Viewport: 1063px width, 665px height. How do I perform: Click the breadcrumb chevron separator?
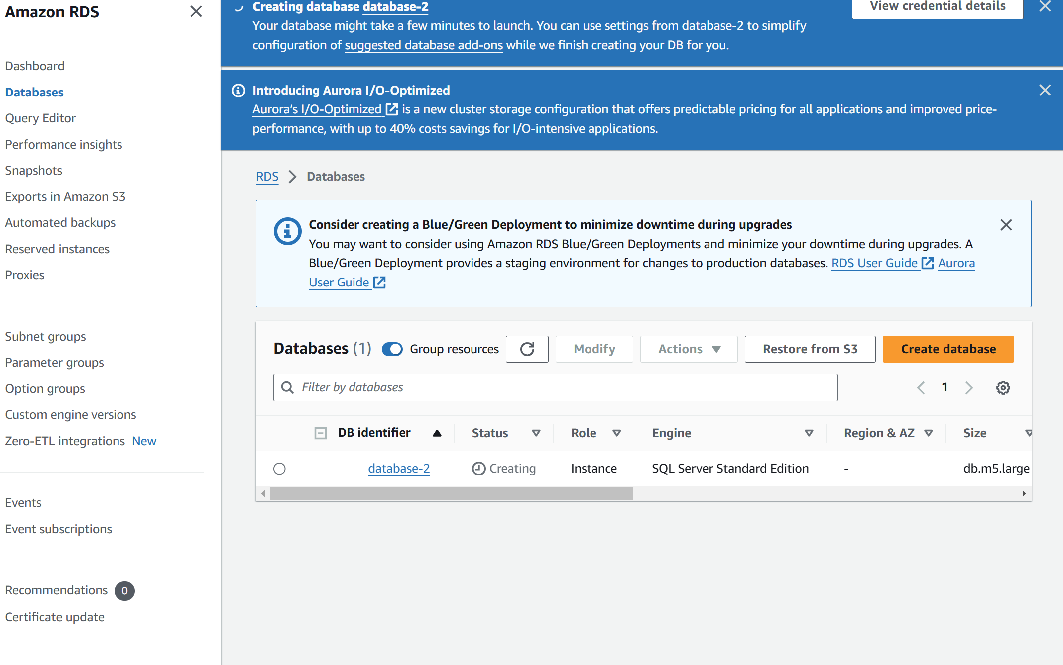[293, 177]
